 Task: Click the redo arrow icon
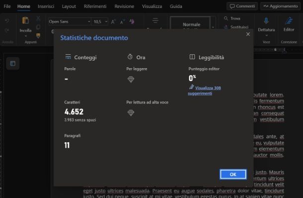tap(7, 30)
